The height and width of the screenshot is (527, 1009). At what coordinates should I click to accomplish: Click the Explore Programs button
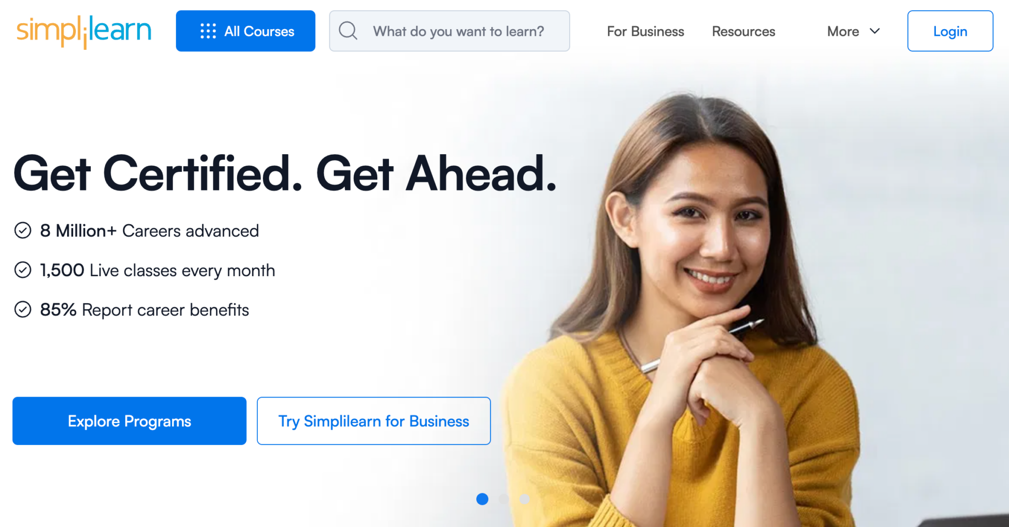tap(130, 421)
